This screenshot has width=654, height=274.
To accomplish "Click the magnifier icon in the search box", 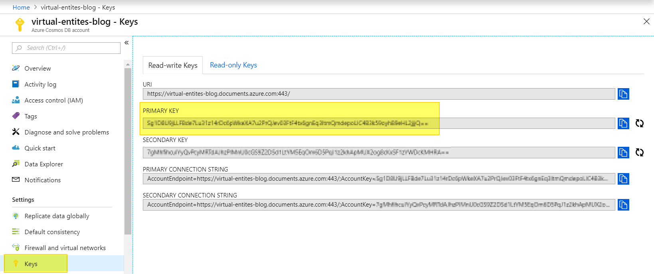I will (19, 48).
